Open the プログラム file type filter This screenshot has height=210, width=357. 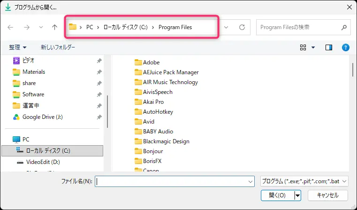click(x=304, y=181)
